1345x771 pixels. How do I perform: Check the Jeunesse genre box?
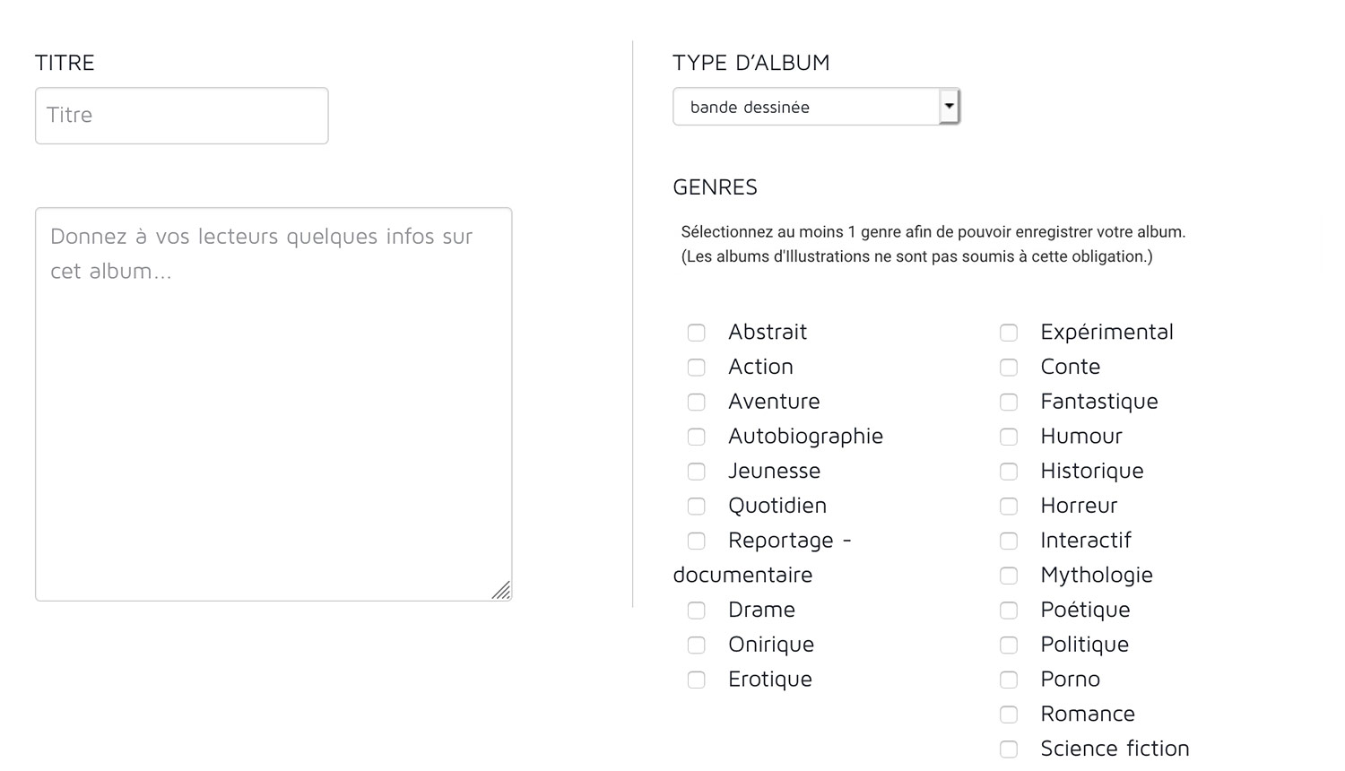697,472
